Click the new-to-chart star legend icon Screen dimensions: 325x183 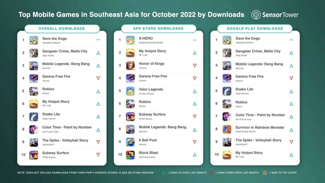pos(265,173)
